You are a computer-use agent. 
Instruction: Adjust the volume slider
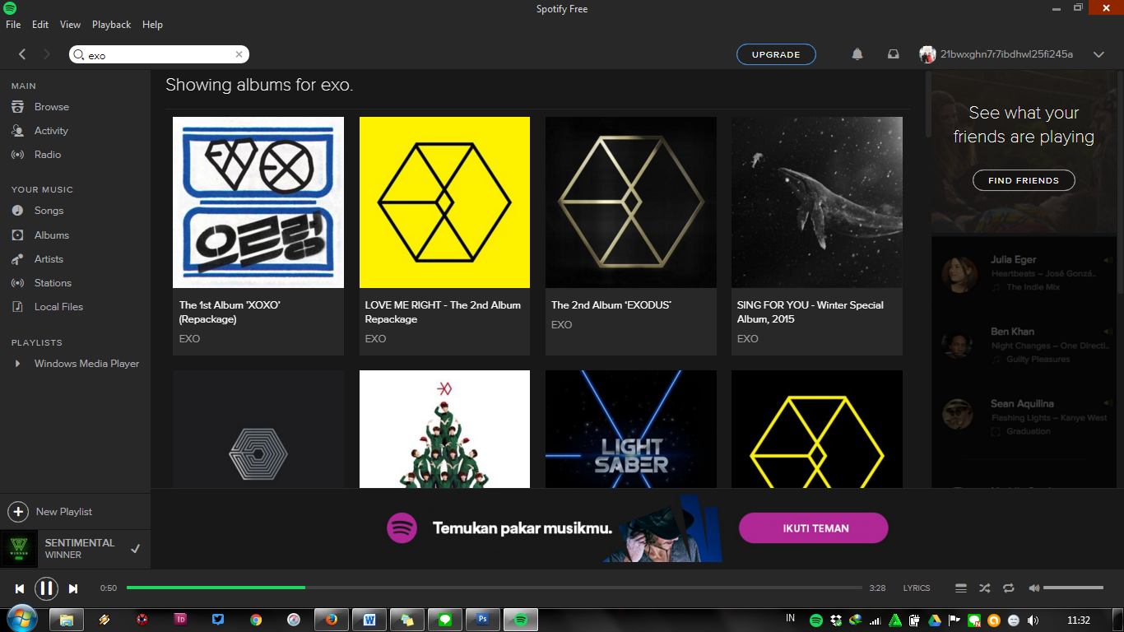[1073, 588]
